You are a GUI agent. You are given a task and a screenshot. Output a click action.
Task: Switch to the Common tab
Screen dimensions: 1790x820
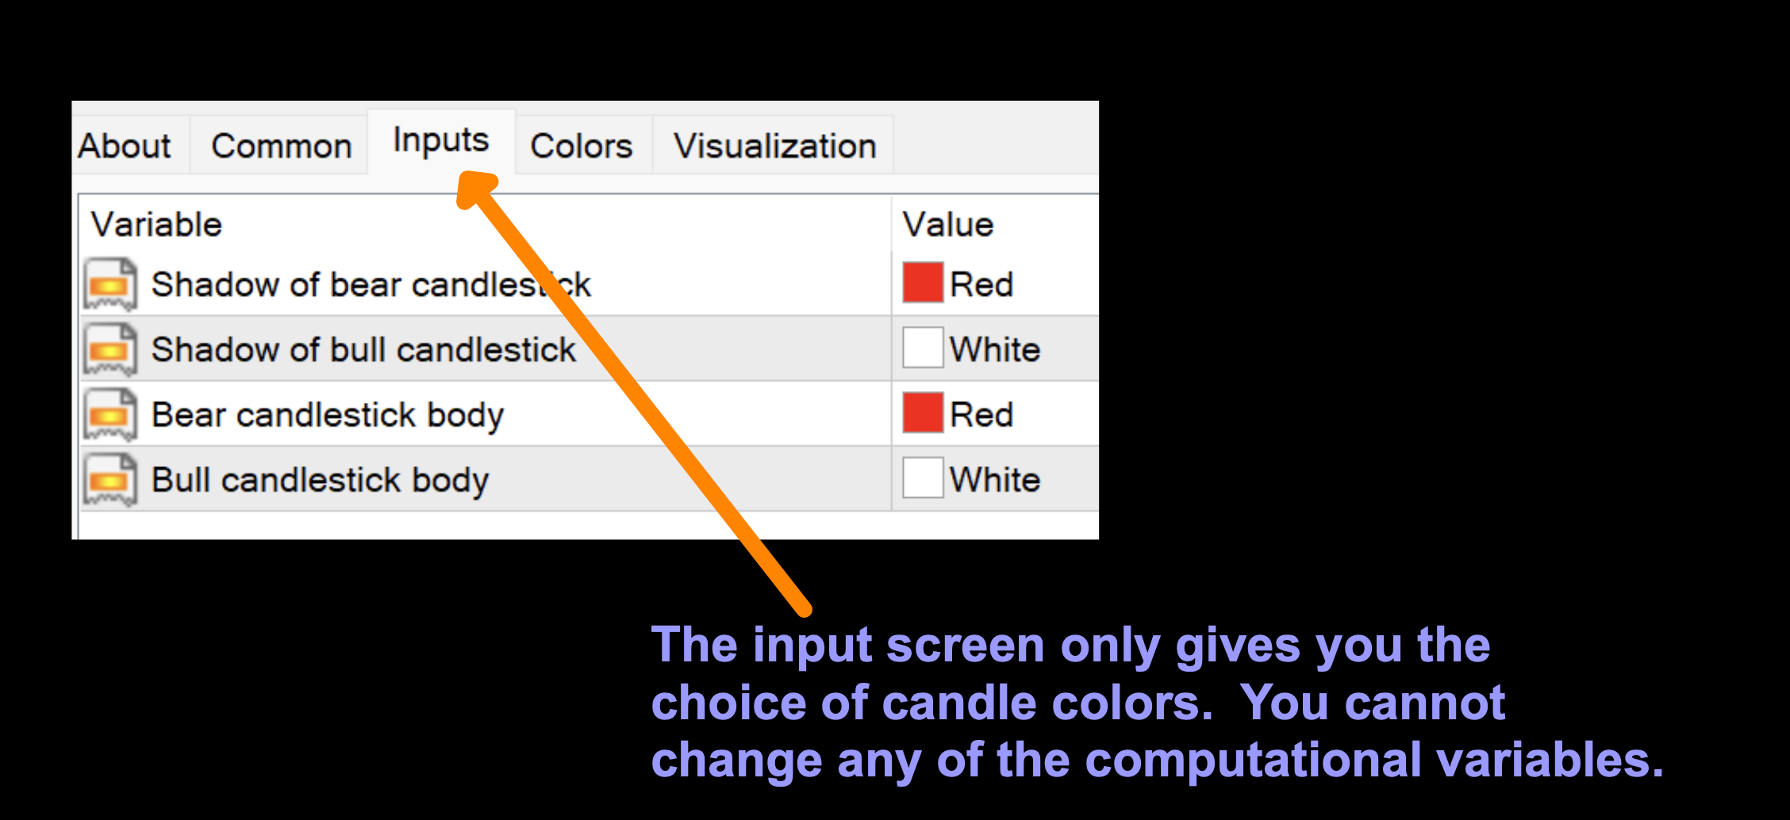pos(281,146)
